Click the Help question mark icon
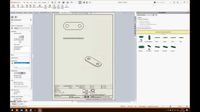Image resolution: width=200 pixels, height=112 pixels. click(177, 2)
